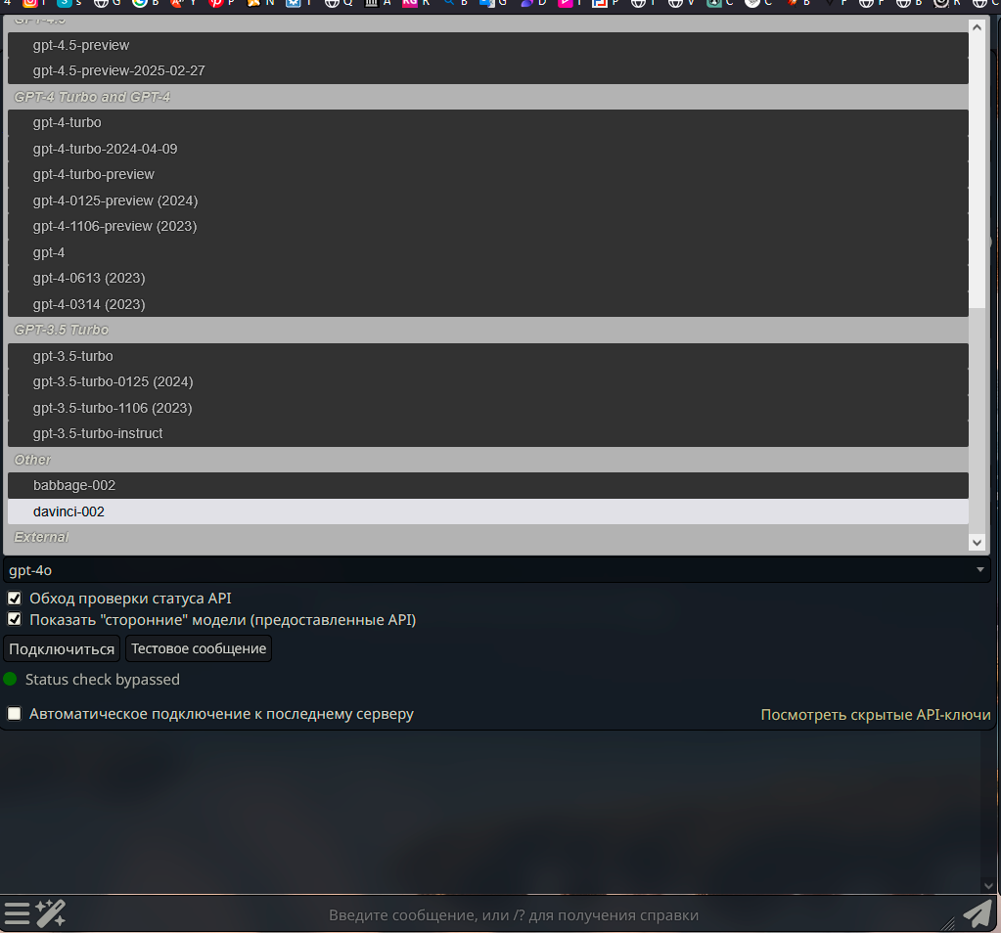Select the highlighted davinci-002 model

[487, 511]
